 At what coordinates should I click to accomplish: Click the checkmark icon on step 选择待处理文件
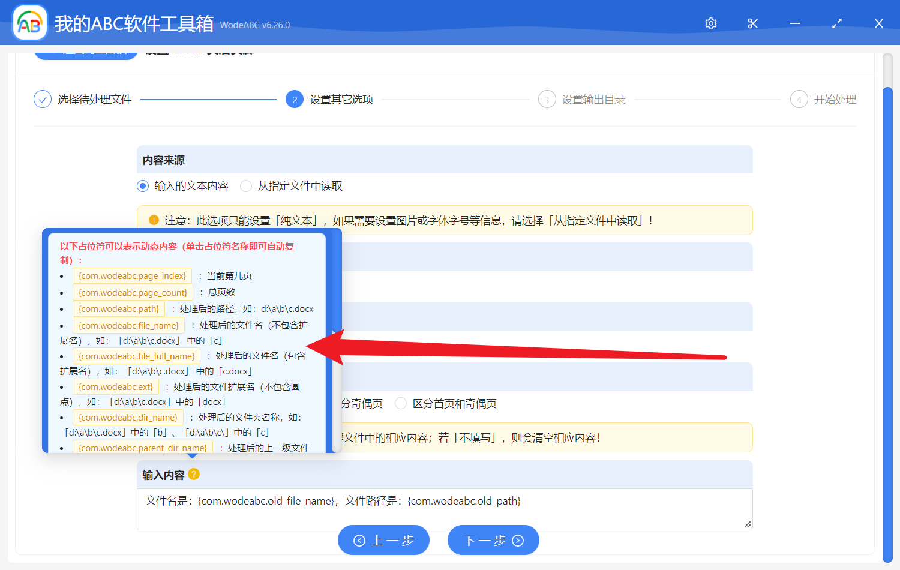pos(42,99)
